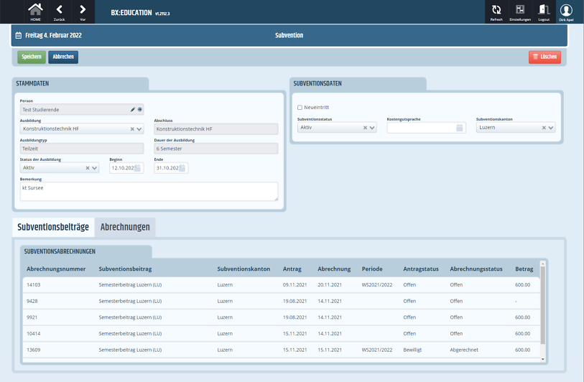
Task: Click the red Löschen button
Action: coord(545,57)
